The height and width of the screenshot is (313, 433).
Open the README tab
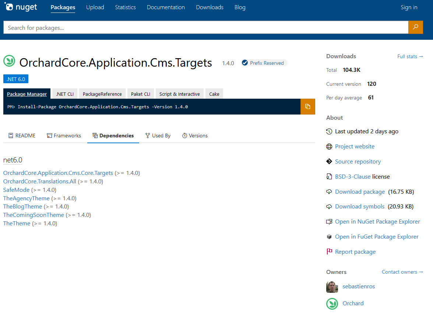tap(22, 136)
